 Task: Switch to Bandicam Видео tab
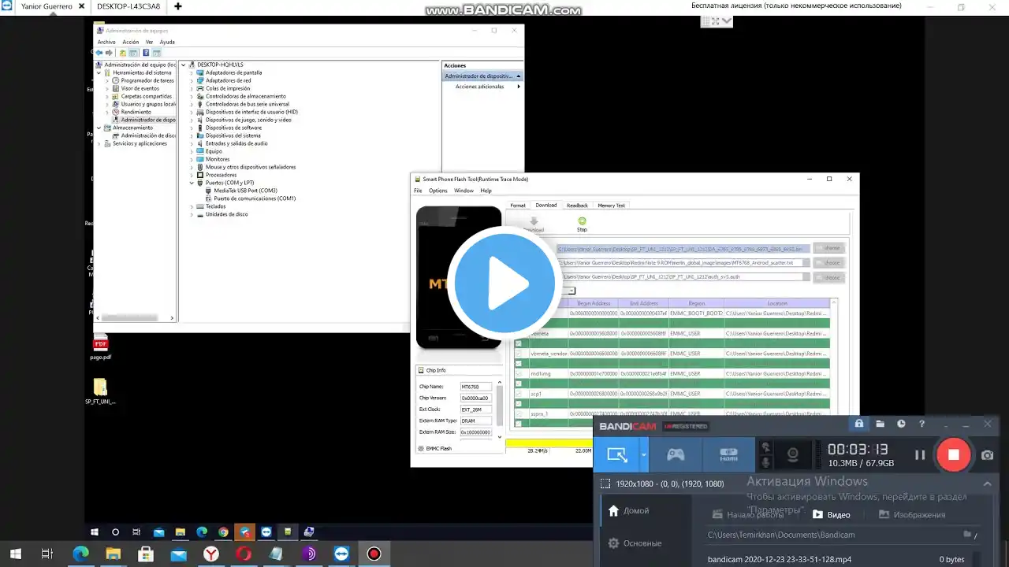(x=832, y=514)
